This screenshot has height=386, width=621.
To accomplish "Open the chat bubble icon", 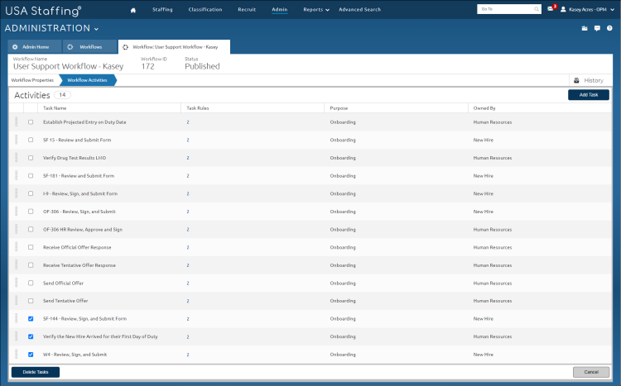I will pyautogui.click(x=597, y=28).
